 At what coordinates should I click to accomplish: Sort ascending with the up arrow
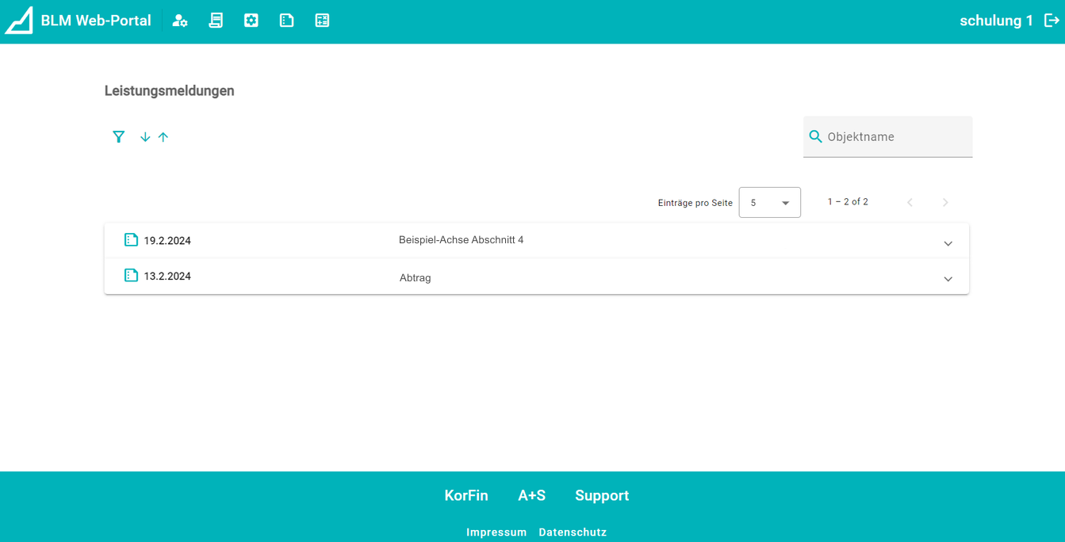pos(163,137)
